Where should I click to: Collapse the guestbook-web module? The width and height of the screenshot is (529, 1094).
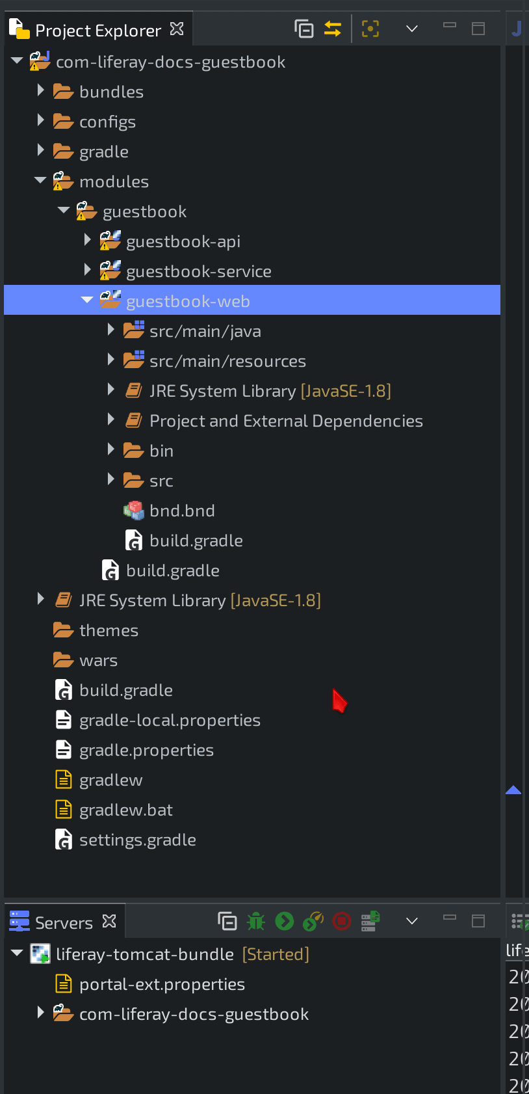87,300
